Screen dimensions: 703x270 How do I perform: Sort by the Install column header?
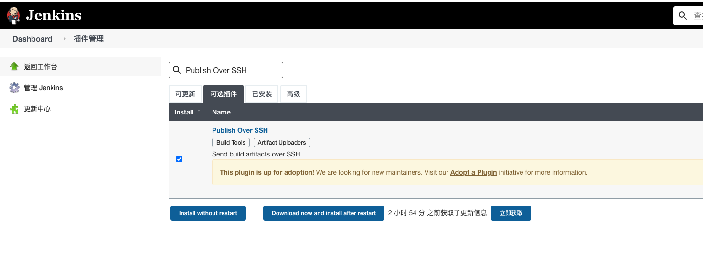click(187, 112)
